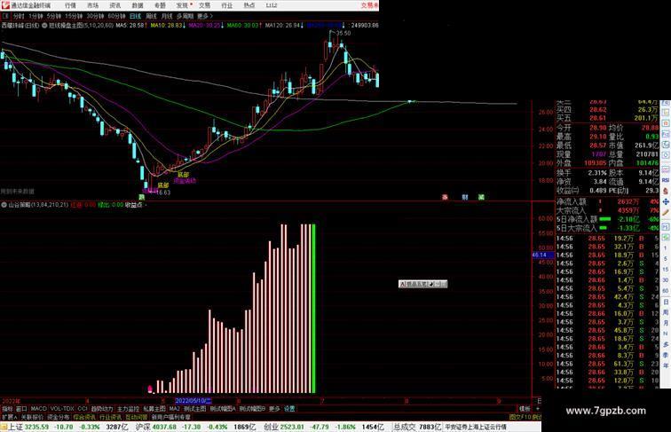Click the 2022/05/10 date marker
This screenshot has width=671, height=432.
pos(193,401)
